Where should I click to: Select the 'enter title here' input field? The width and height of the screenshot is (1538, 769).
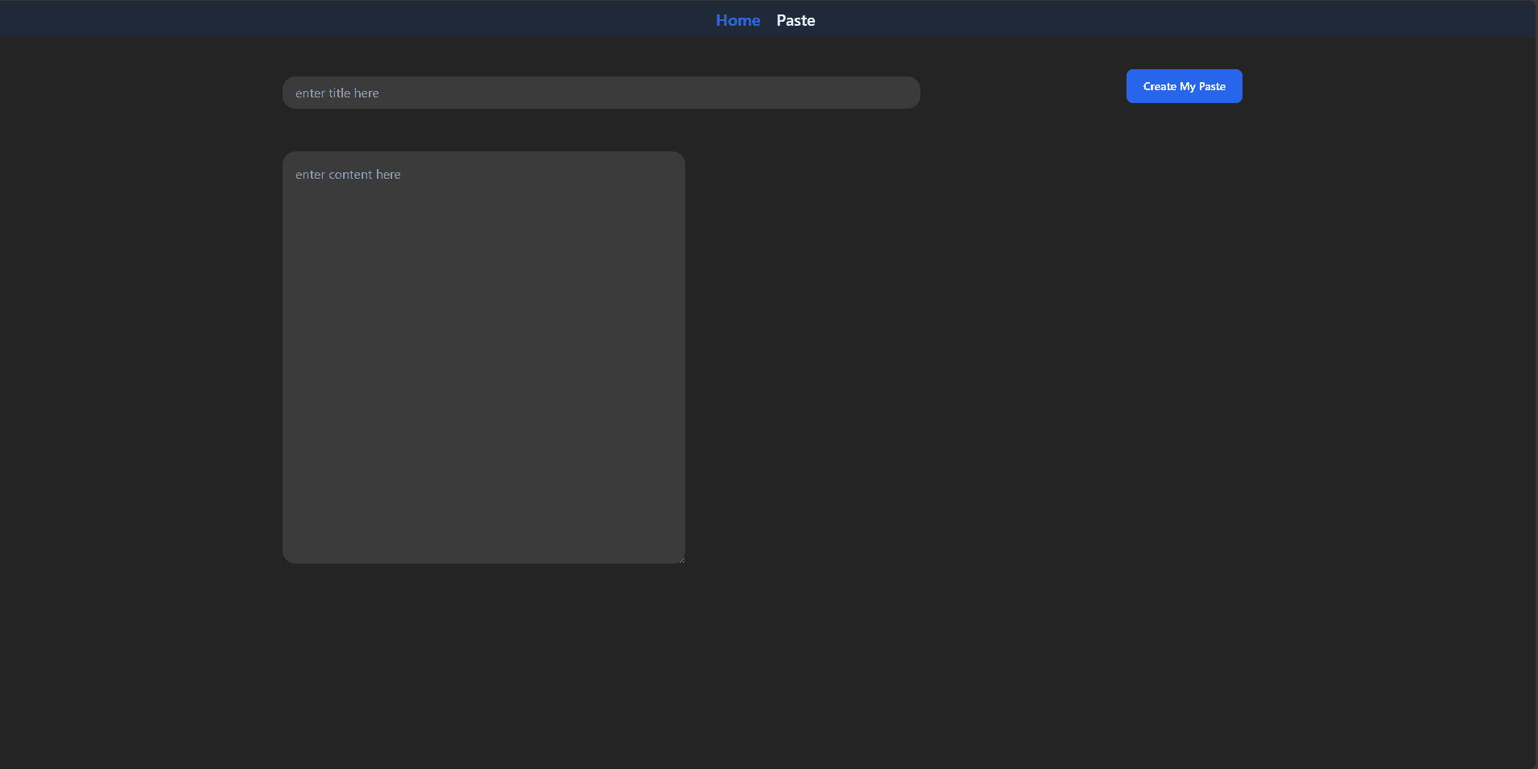coord(601,92)
